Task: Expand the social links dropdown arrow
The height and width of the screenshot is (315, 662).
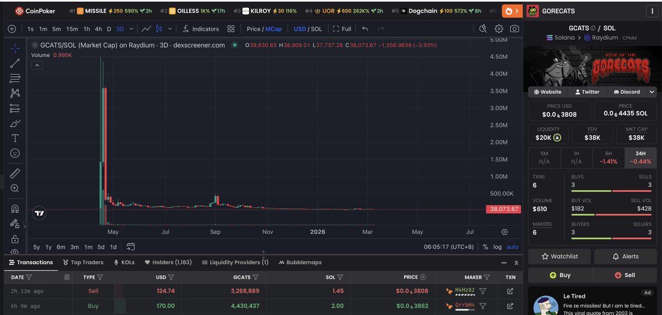Action: pyautogui.click(x=652, y=92)
